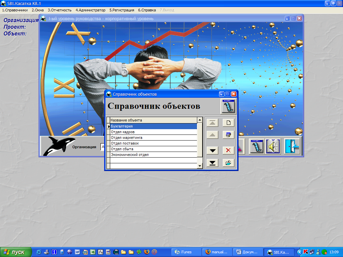Click the filmstrip icon in the Справочник объектов header

click(228, 106)
